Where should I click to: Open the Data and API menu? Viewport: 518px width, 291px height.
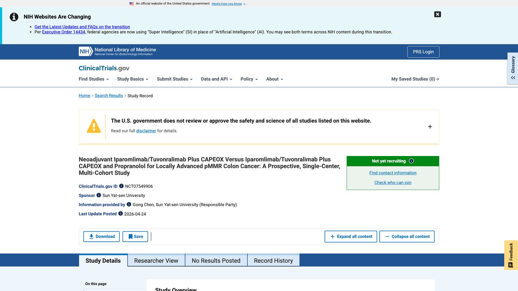click(217, 79)
